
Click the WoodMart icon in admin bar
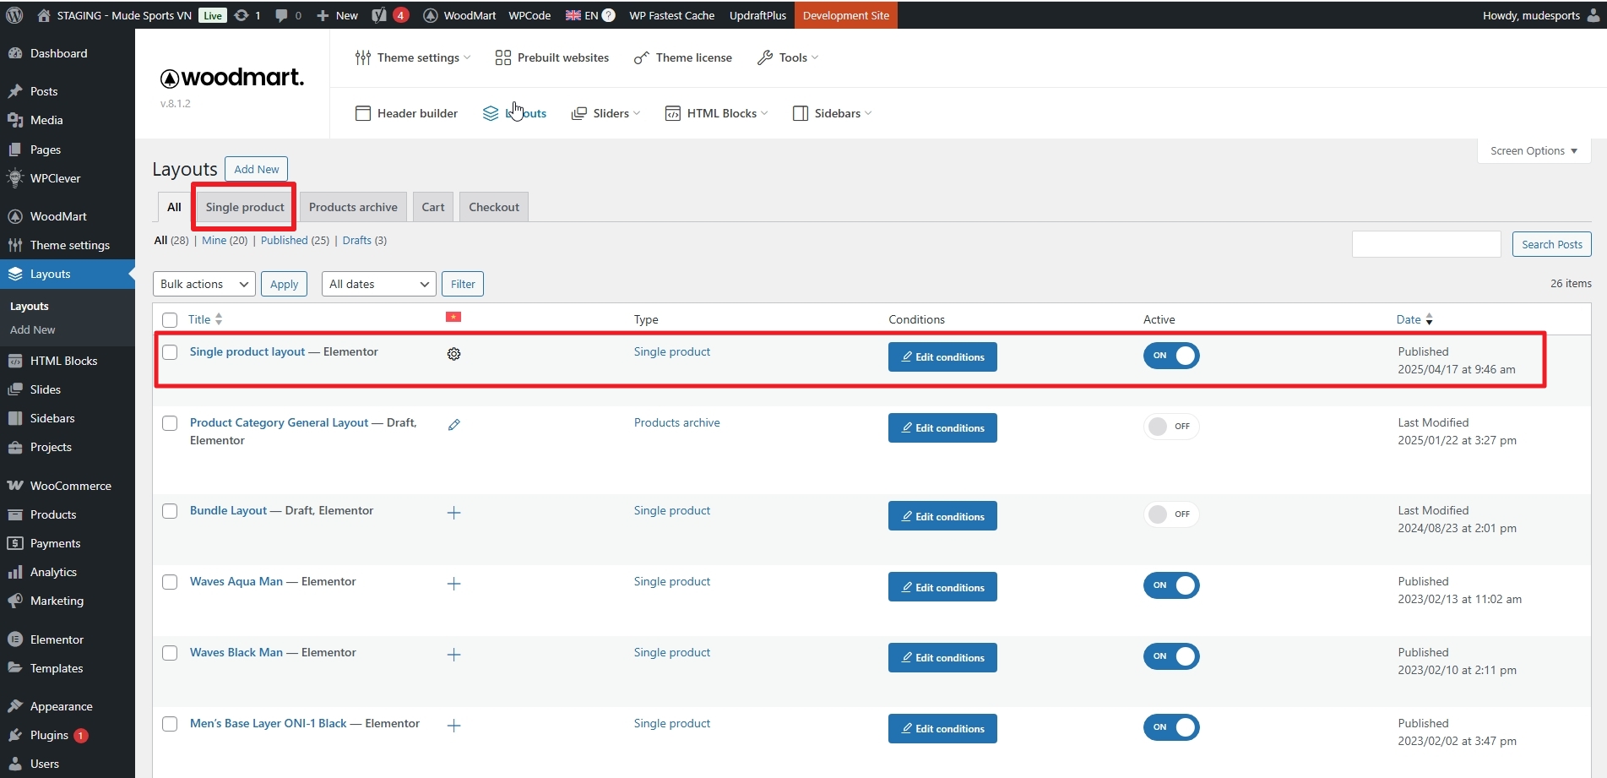(x=430, y=15)
